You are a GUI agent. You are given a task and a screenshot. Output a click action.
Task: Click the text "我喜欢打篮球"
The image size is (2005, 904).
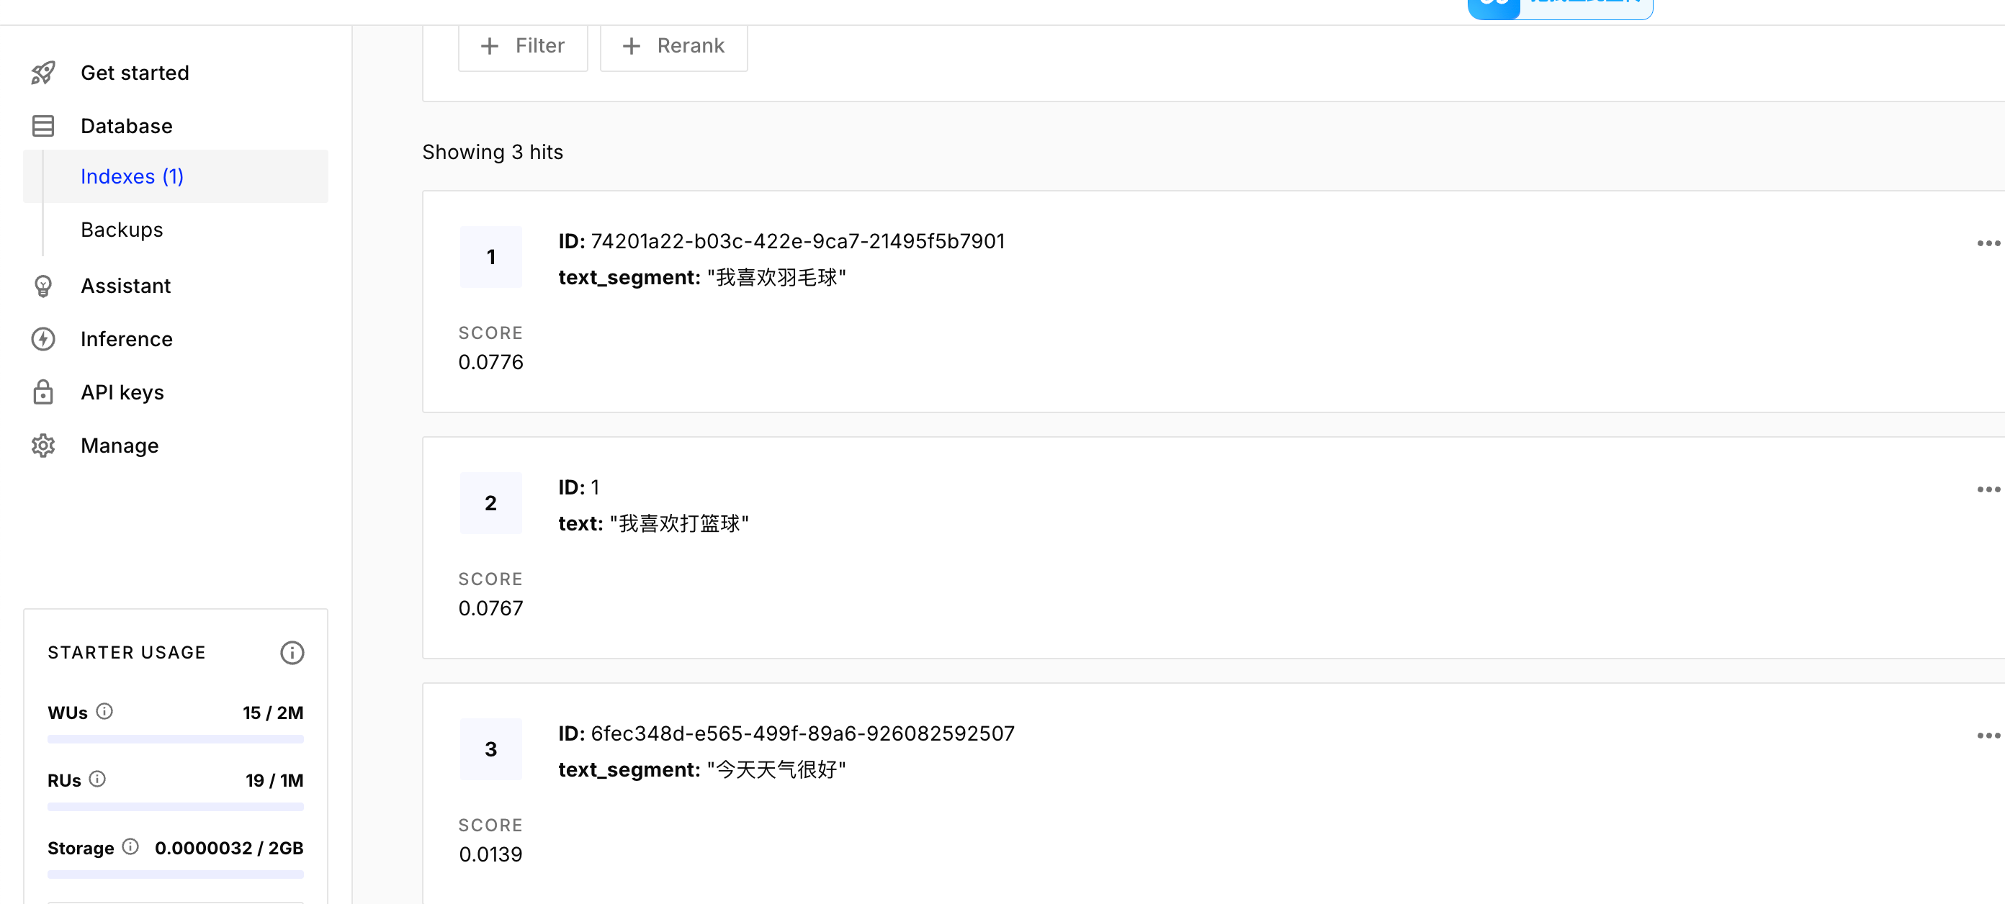[679, 523]
